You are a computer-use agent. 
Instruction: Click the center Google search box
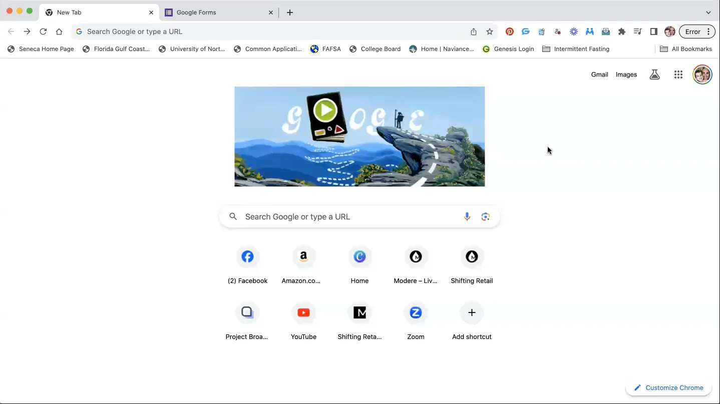(x=359, y=216)
